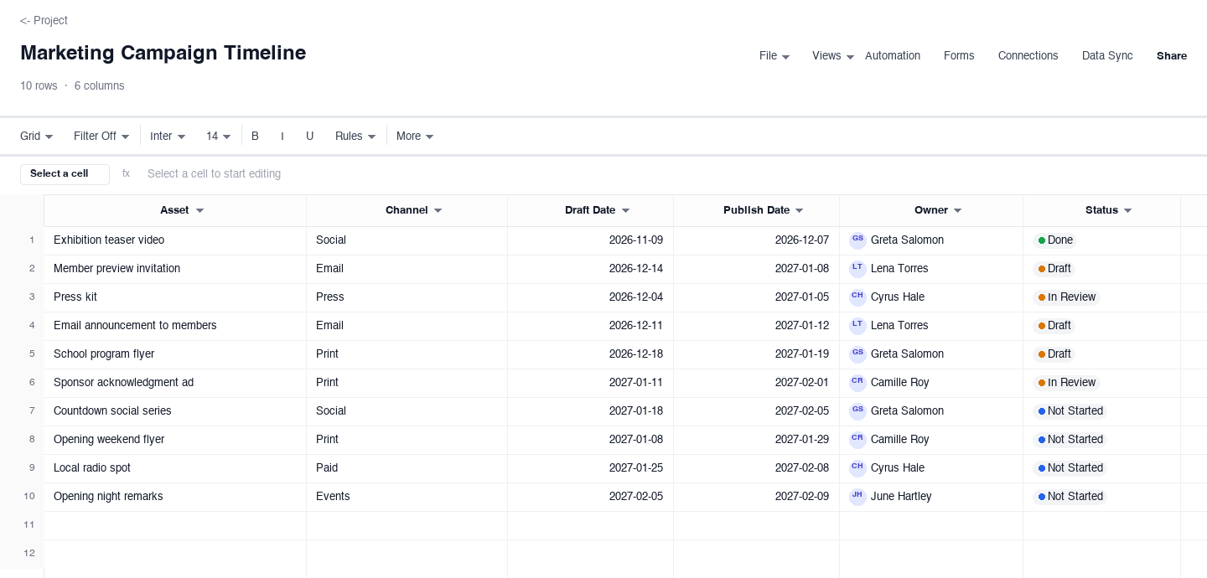The width and height of the screenshot is (1207, 578).
Task: Open the Status column header menu
Action: [x=1127, y=210]
